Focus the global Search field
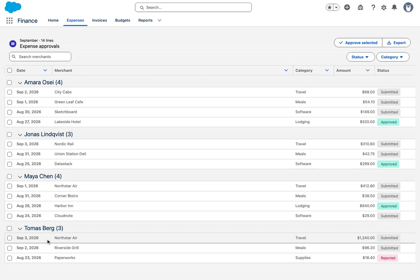 [x=193, y=8]
